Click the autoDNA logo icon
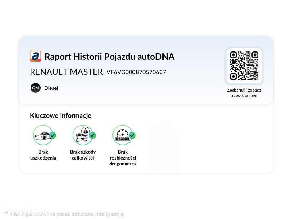The image size is (292, 219). pyautogui.click(x=35, y=56)
